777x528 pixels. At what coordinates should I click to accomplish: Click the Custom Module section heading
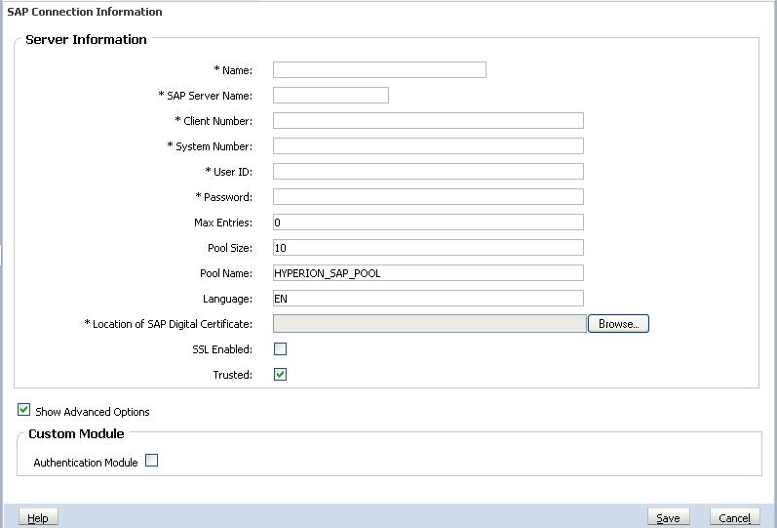(76, 433)
